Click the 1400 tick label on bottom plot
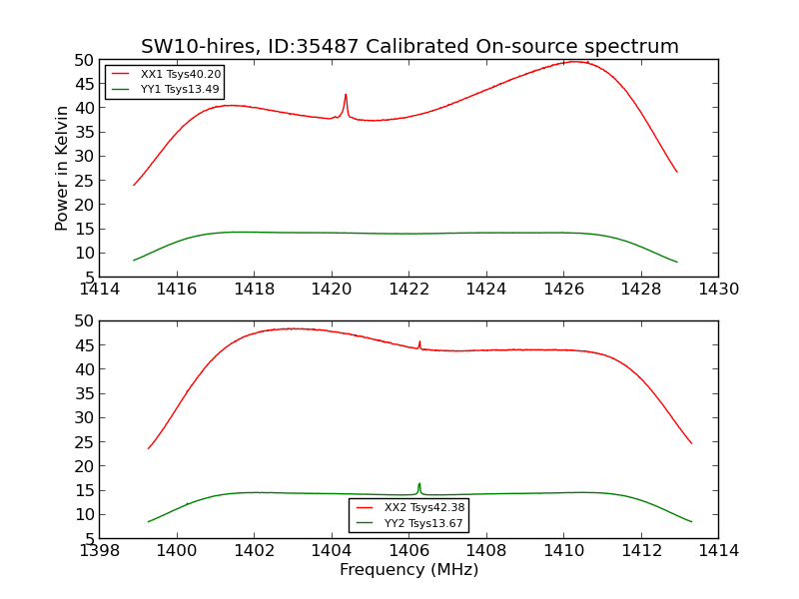The width and height of the screenshot is (799, 599). tap(177, 551)
